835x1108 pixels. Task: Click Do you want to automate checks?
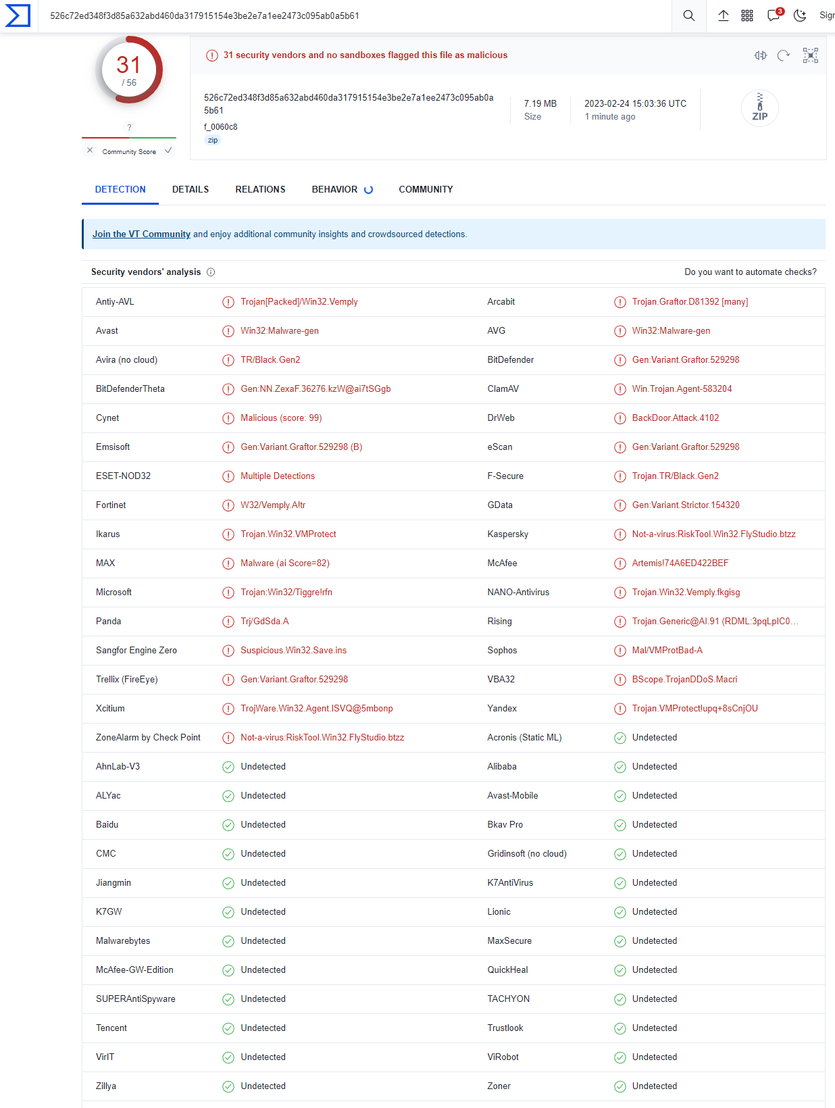point(751,272)
